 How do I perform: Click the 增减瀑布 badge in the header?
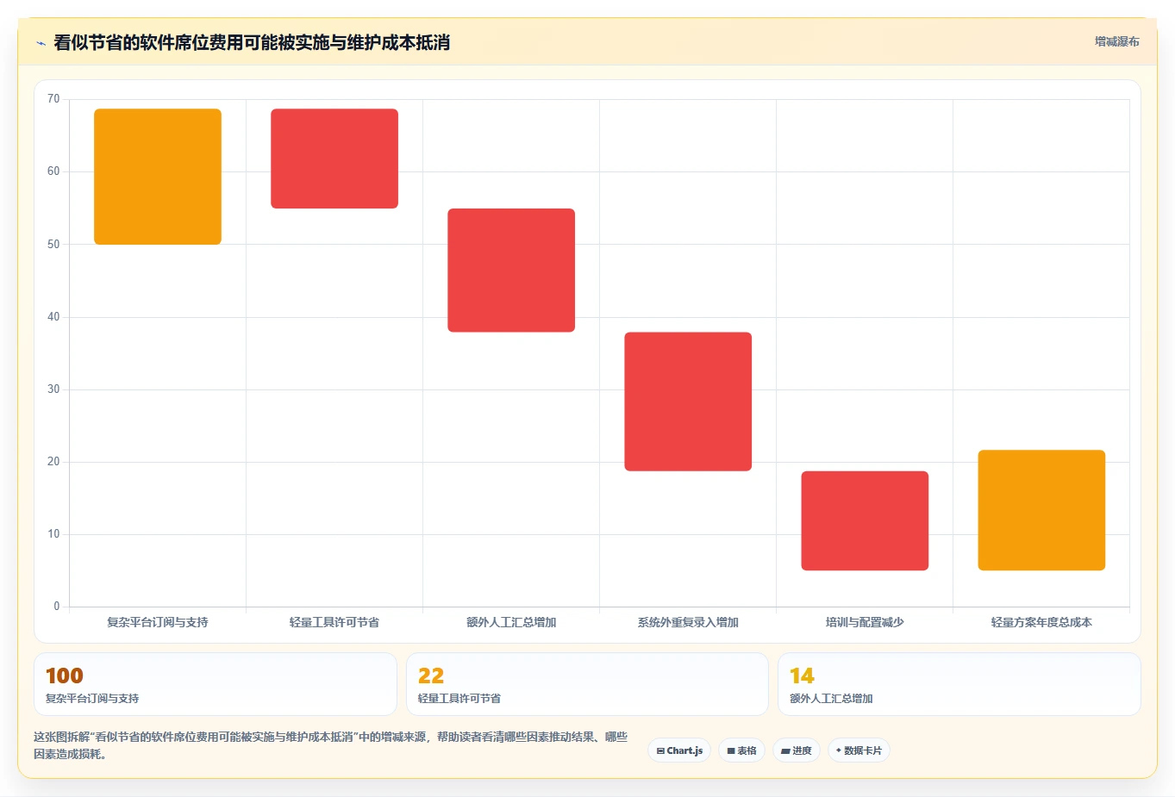(1116, 41)
